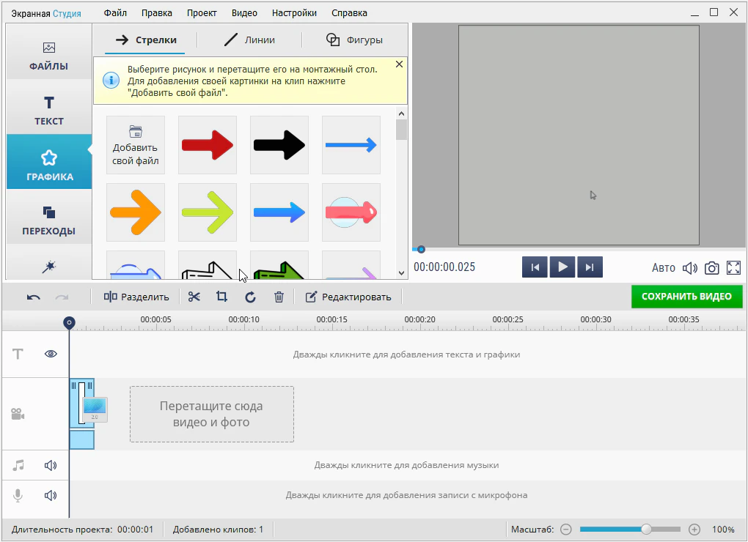The height and width of the screenshot is (542, 748).
Task: Click the scissors cut icon
Action: click(x=194, y=297)
